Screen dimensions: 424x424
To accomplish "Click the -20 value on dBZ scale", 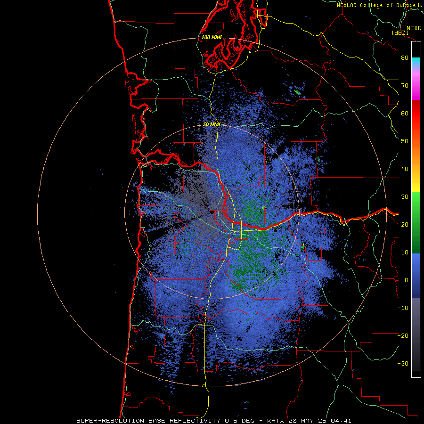I will click(x=403, y=336).
